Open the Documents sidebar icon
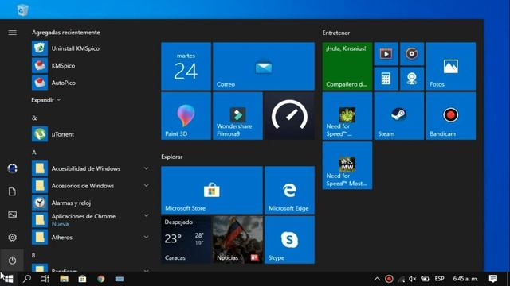Screen dimensions: 510x286 13,191
